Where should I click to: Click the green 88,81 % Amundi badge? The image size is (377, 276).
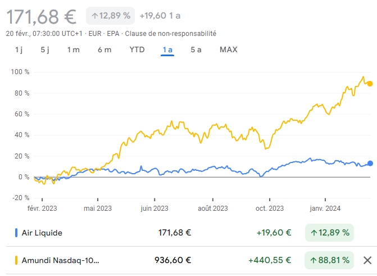click(x=329, y=260)
